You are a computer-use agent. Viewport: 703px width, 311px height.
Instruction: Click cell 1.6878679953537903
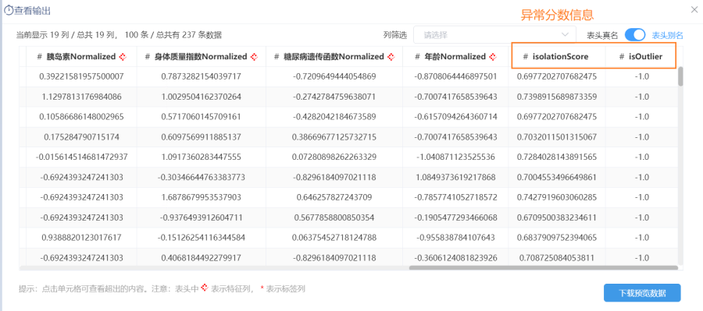202,197
